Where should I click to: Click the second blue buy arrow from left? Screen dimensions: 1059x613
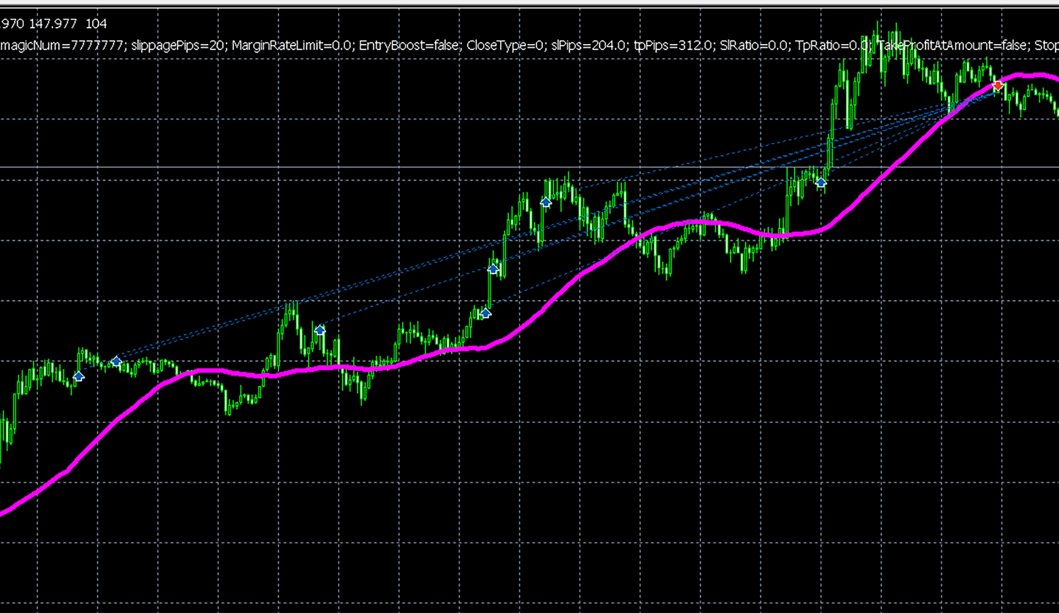pyautogui.click(x=117, y=361)
